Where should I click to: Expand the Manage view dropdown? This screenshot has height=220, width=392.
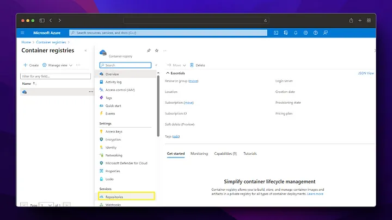(57, 65)
